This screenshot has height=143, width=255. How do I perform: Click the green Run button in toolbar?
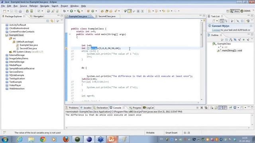coord(71,11)
